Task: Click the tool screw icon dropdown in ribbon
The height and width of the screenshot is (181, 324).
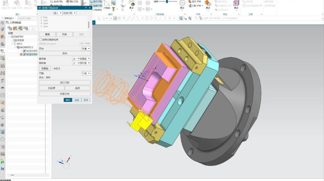Action: pos(114,9)
